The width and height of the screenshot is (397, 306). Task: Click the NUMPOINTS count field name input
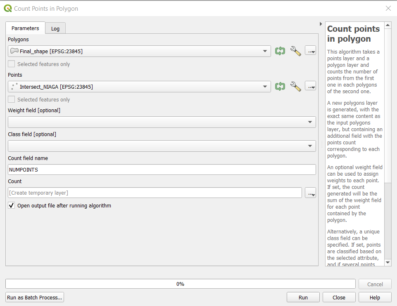(x=162, y=169)
